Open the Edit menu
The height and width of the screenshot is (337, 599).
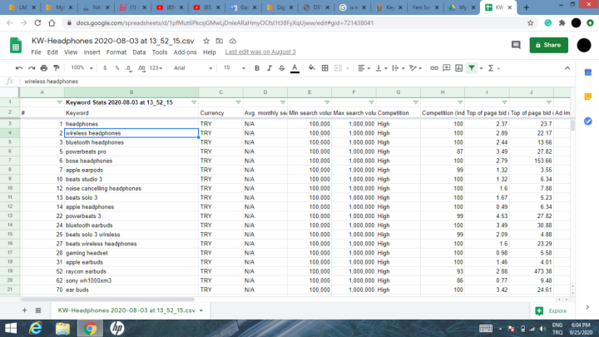[52, 52]
